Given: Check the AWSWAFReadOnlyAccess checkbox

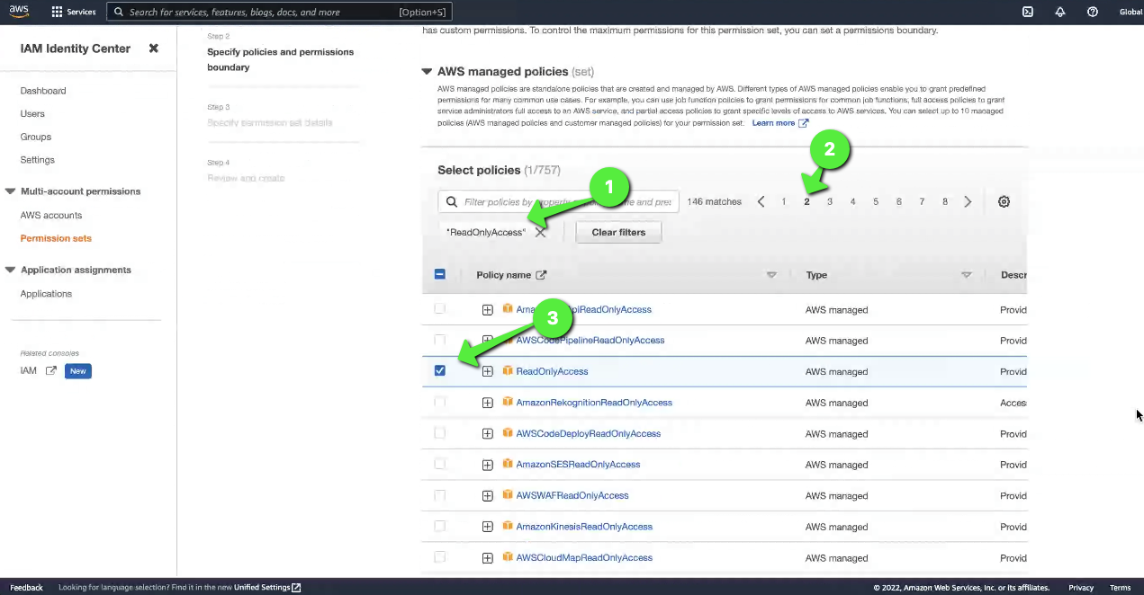Looking at the screenshot, I should click(x=440, y=495).
